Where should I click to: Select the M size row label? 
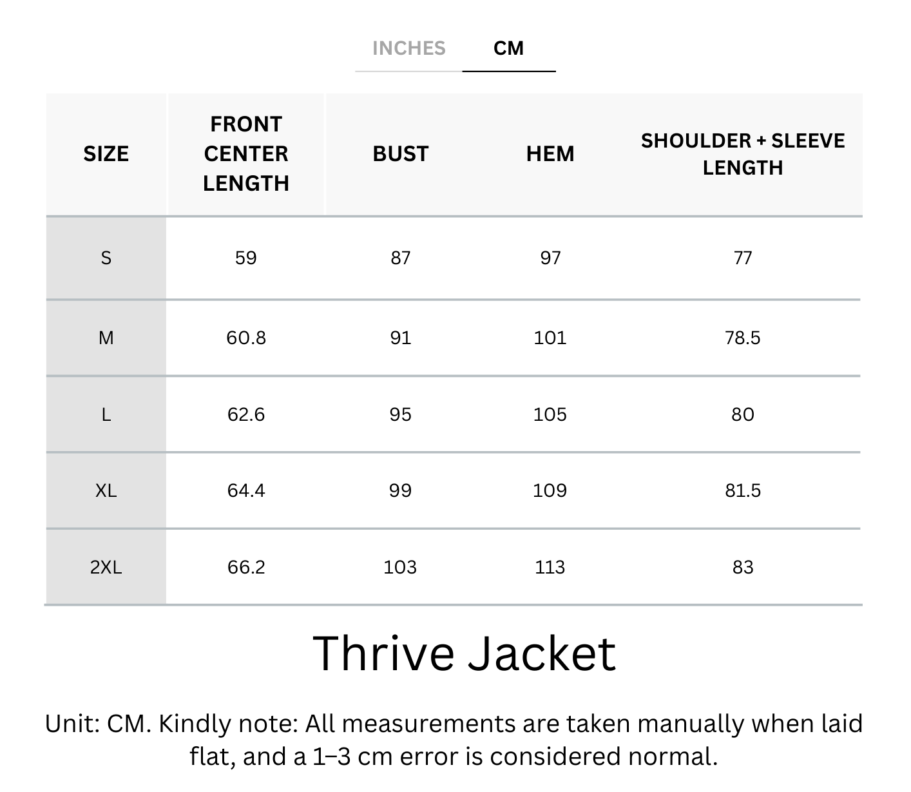click(x=106, y=338)
